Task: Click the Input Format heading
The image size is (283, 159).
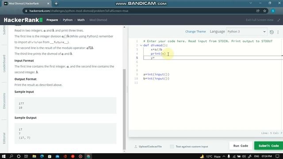Action: point(24,61)
